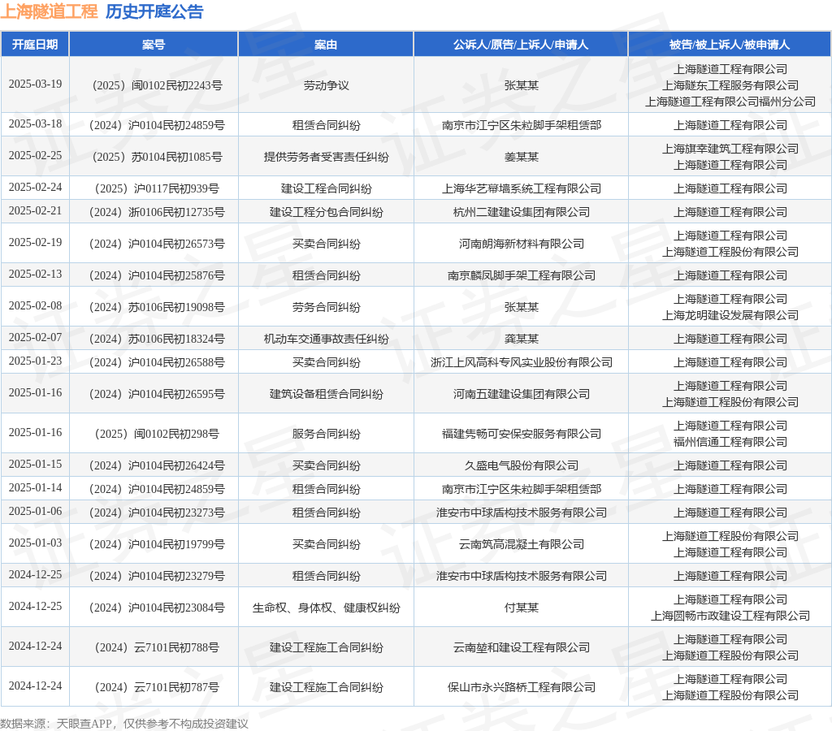Click plaintiff 保山市永兴路桥工程有限公司
The width and height of the screenshot is (832, 731).
[x=521, y=687]
